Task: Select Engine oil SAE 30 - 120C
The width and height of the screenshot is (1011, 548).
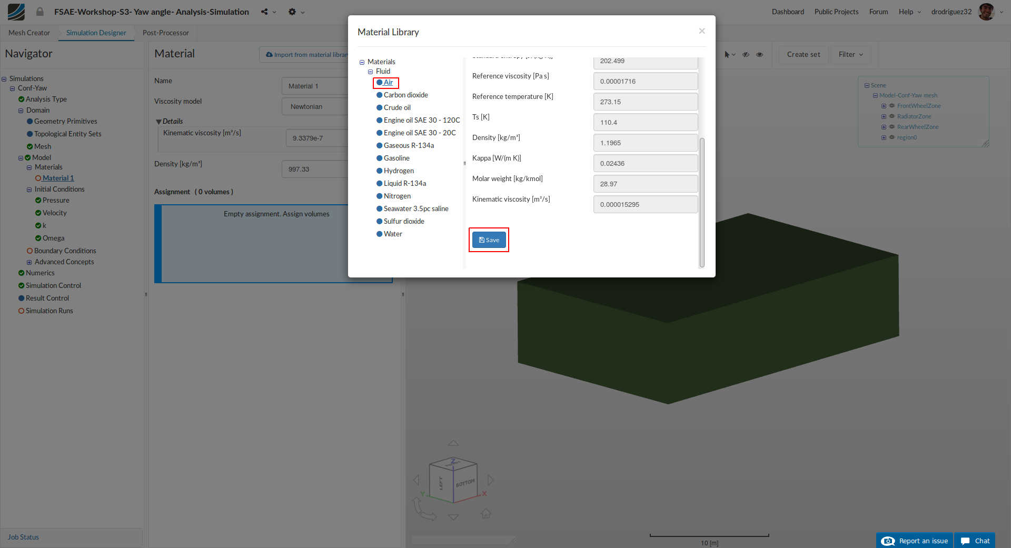Action: [x=418, y=121]
